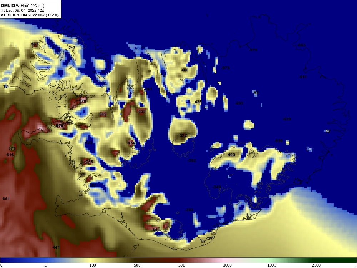Click the 19 value on west coast

pos(6,86)
